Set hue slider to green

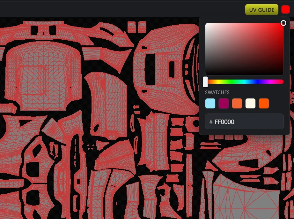point(232,82)
